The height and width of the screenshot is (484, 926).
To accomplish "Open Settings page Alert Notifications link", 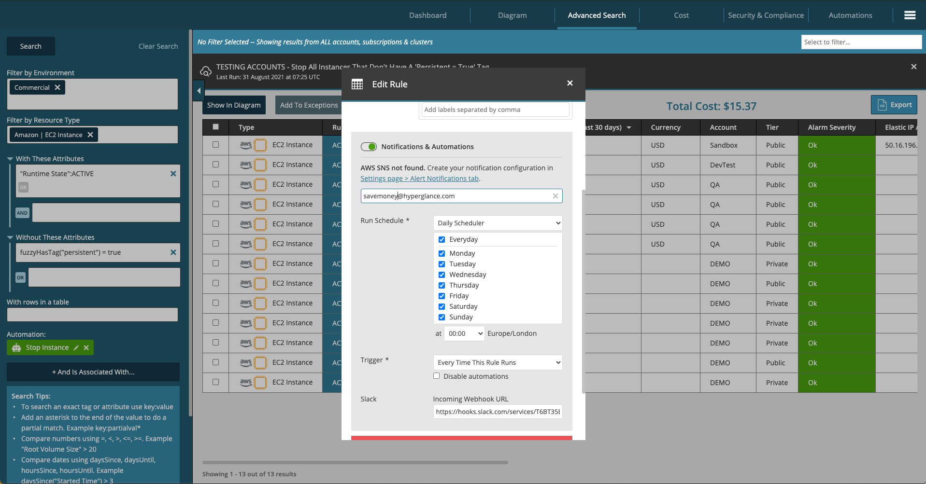I will [419, 179].
